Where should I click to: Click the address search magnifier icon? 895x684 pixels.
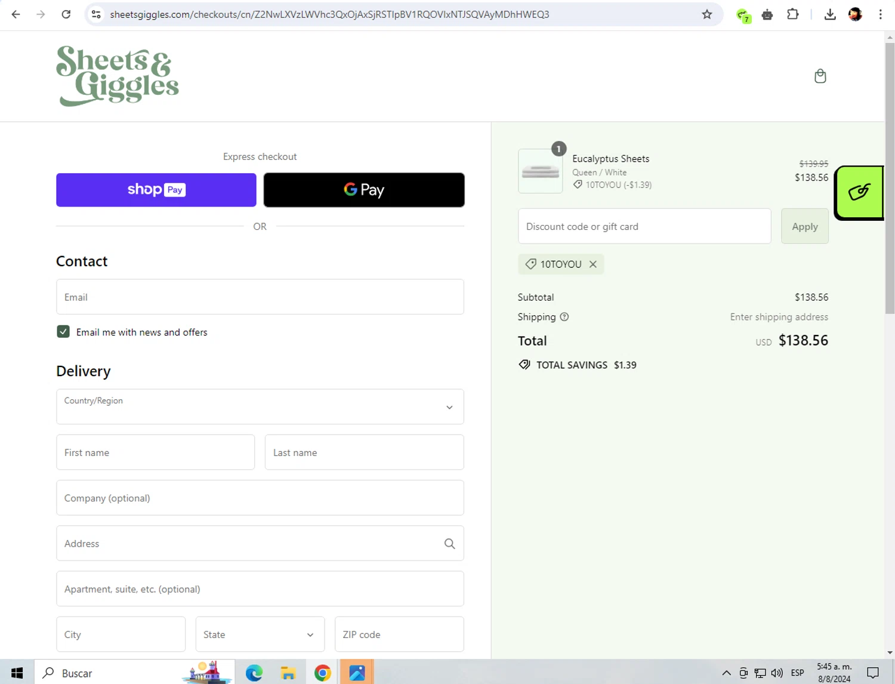[x=450, y=544]
